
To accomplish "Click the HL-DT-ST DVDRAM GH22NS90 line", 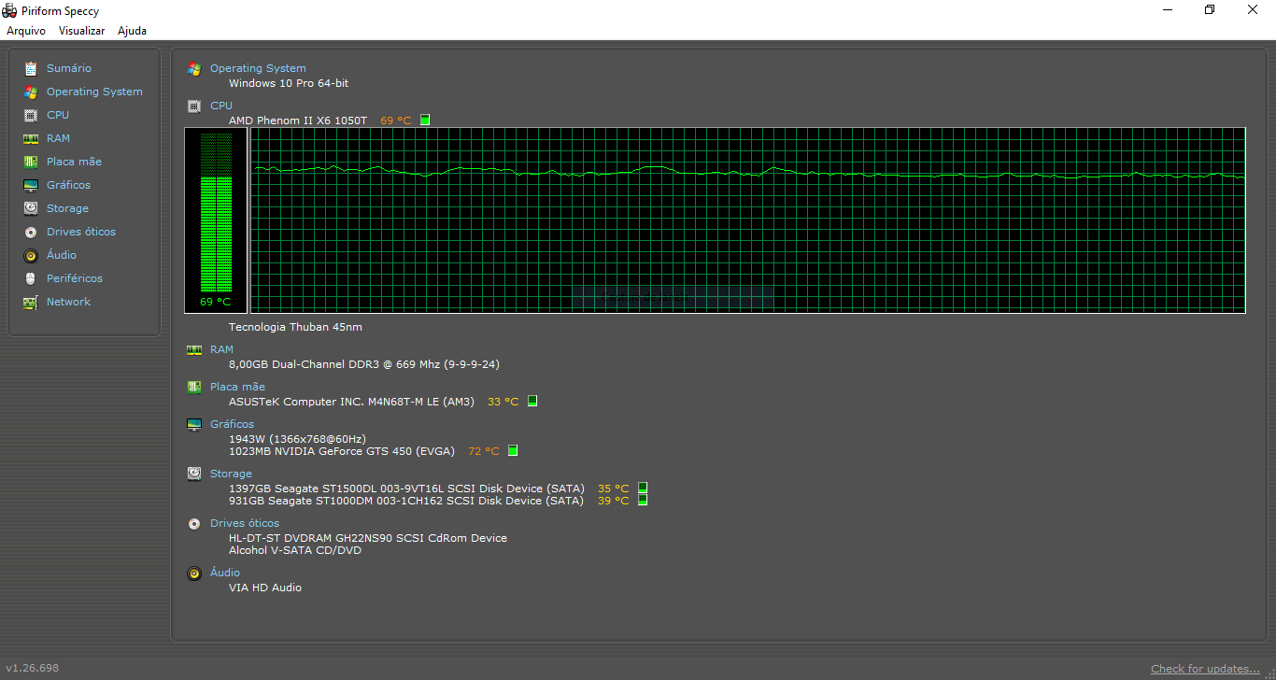I will point(368,538).
